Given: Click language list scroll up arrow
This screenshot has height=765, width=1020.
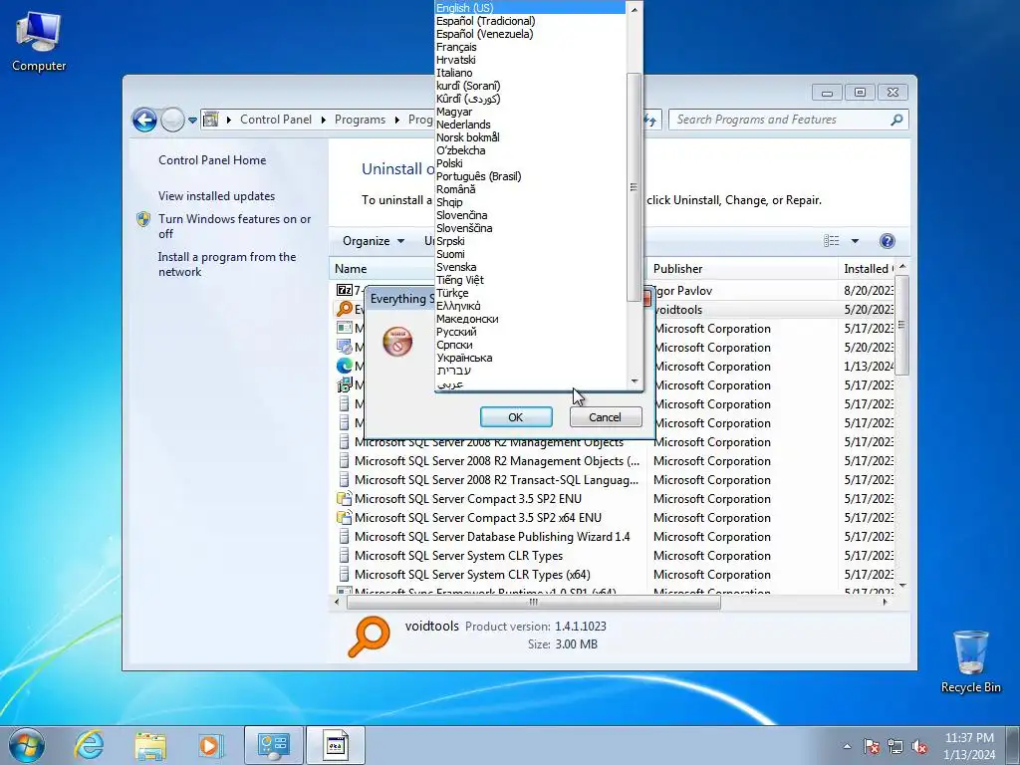Looking at the screenshot, I should [x=635, y=9].
